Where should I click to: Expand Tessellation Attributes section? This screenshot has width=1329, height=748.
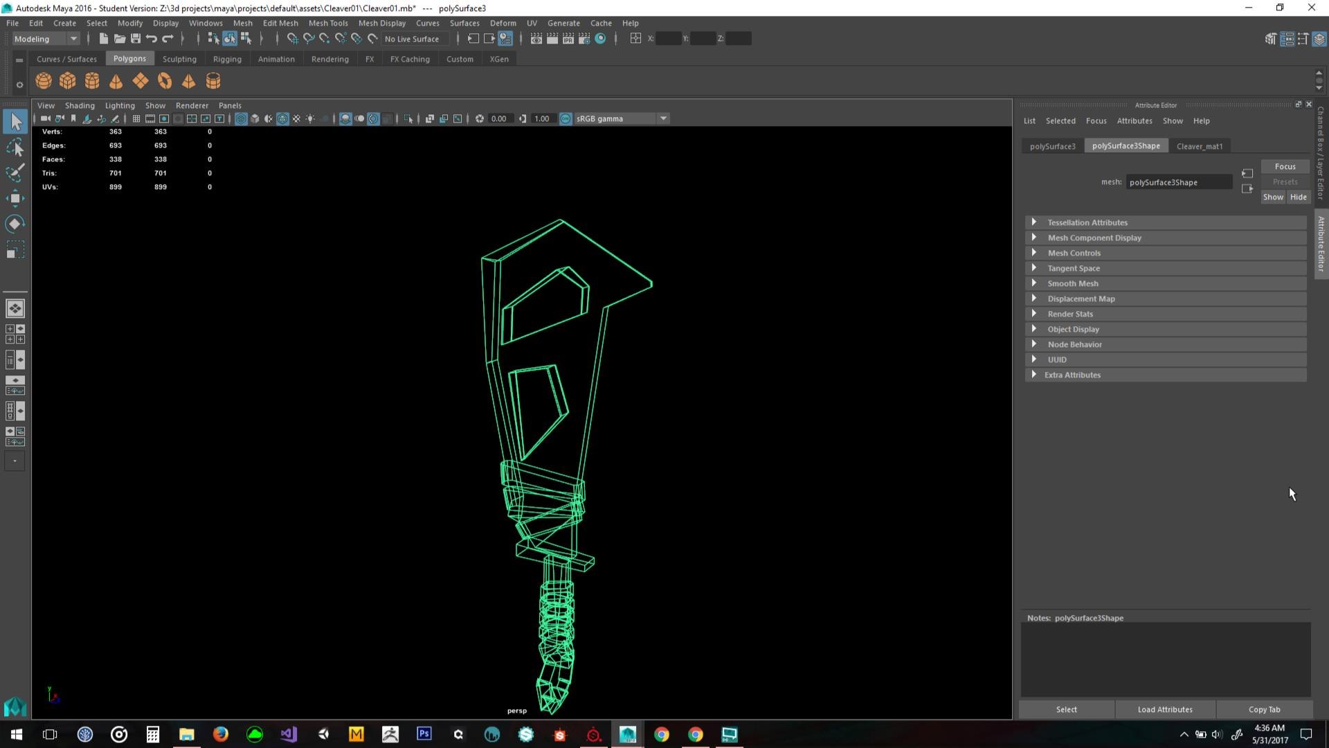1166,222
